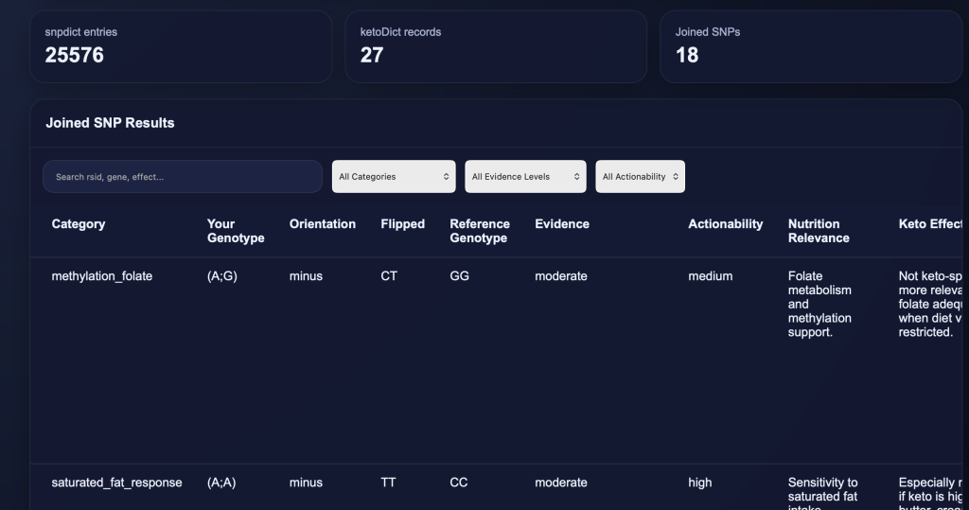Click the Nutrition Relevance column header
Viewport: 969px width, 510px height.
(819, 231)
